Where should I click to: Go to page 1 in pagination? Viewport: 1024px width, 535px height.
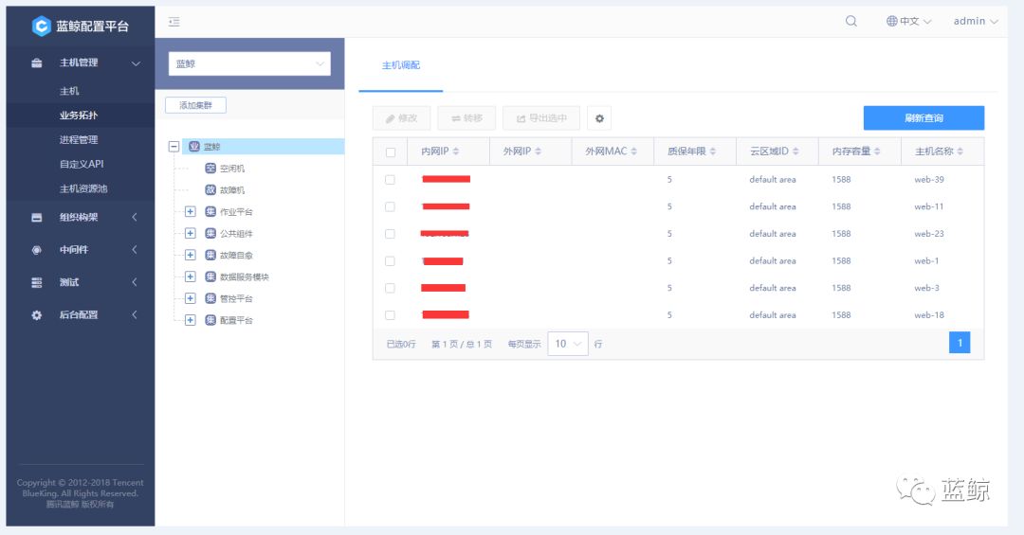(x=960, y=343)
